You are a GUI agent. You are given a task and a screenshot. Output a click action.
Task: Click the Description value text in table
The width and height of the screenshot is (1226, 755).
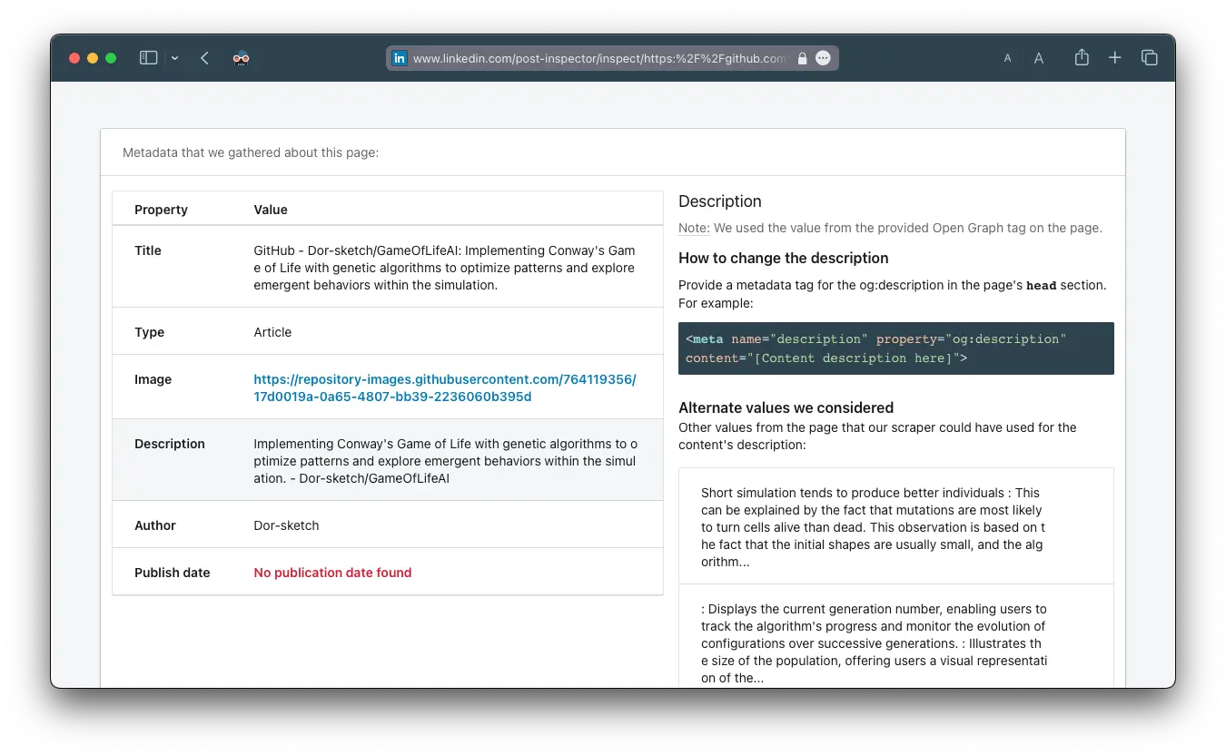point(445,461)
